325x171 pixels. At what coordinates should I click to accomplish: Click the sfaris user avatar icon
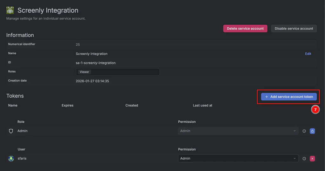[11, 159]
